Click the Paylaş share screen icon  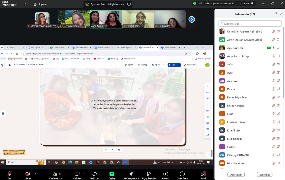coord(112,174)
